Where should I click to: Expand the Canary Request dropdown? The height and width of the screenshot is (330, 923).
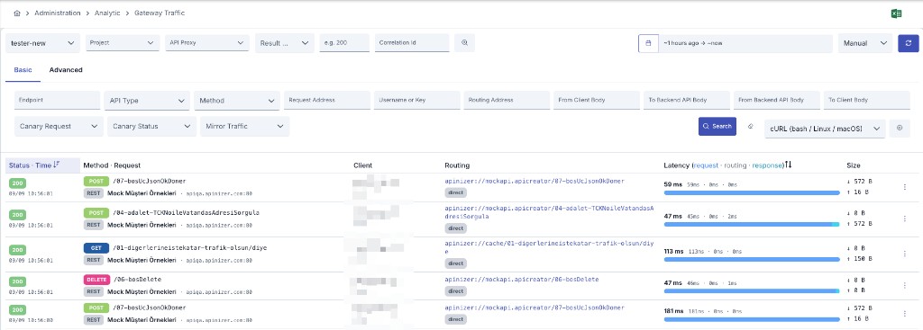(x=59, y=126)
